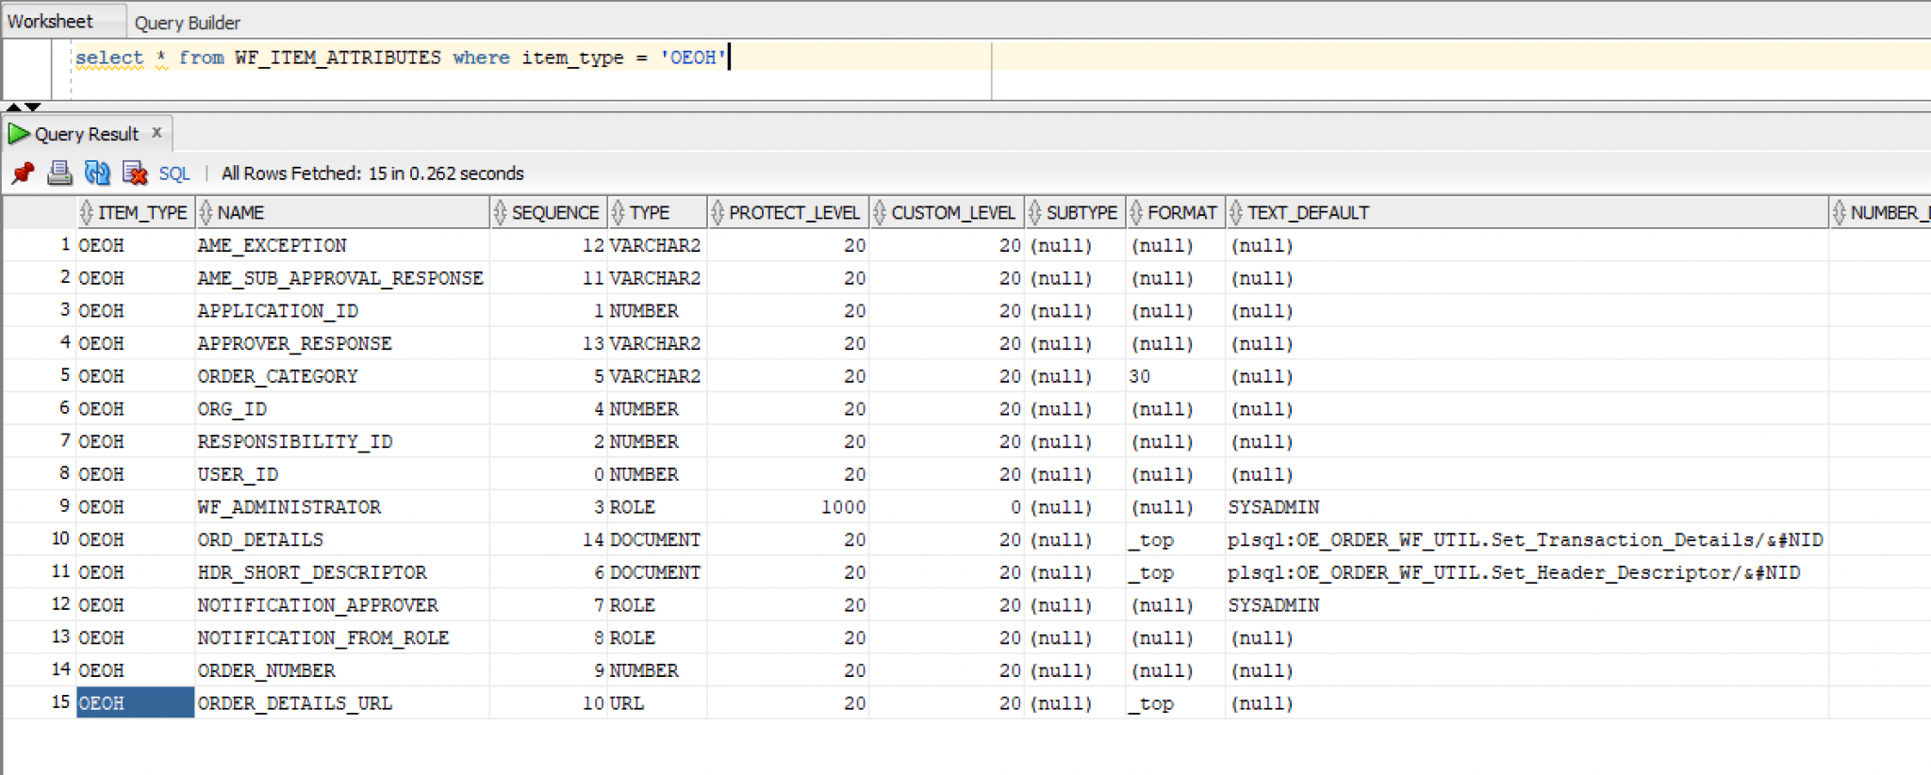Screen dimensions: 1931x775
Task: Select the ORD_DETAILS cell
Action: (x=342, y=539)
